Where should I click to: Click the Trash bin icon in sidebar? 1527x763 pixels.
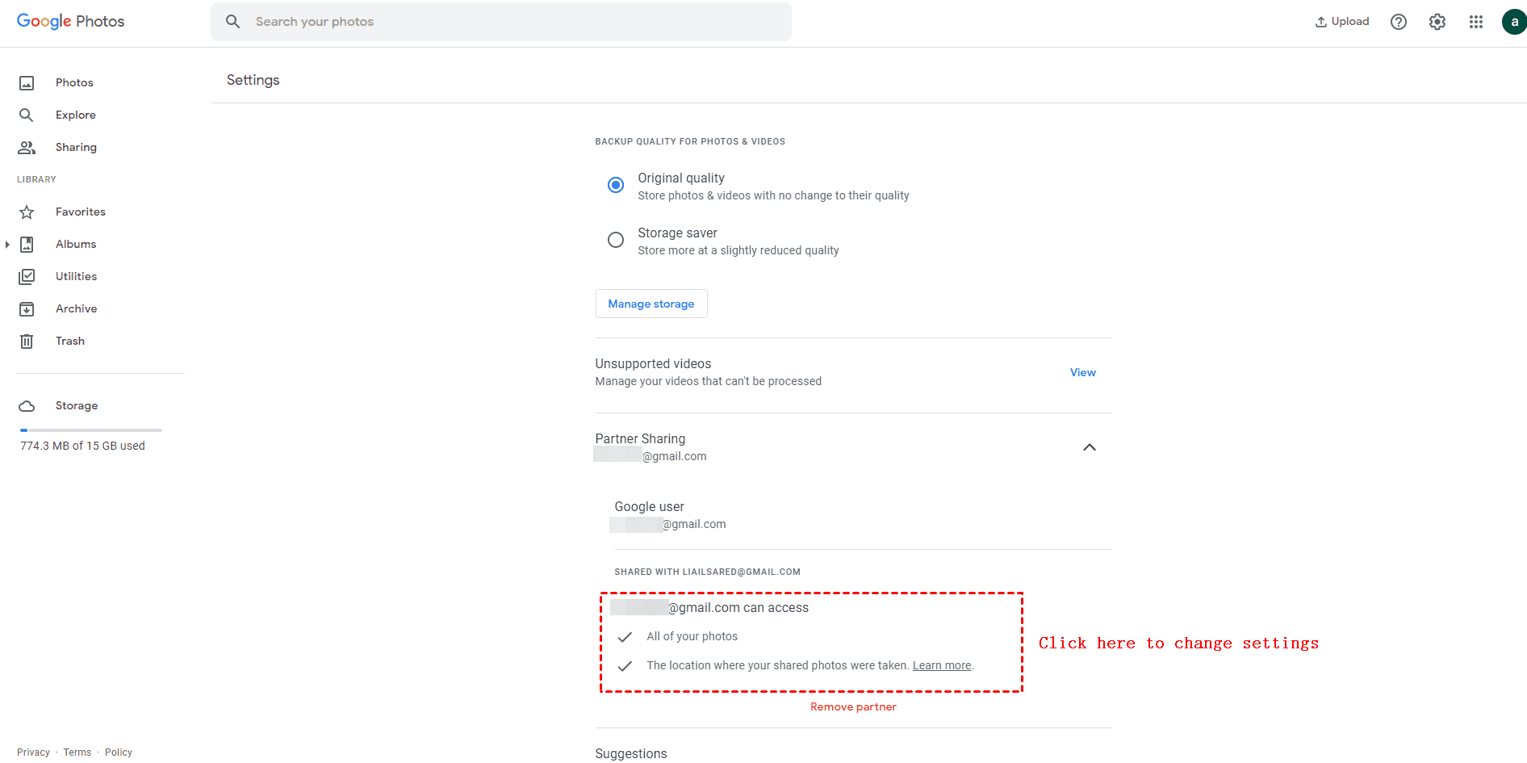(x=27, y=342)
